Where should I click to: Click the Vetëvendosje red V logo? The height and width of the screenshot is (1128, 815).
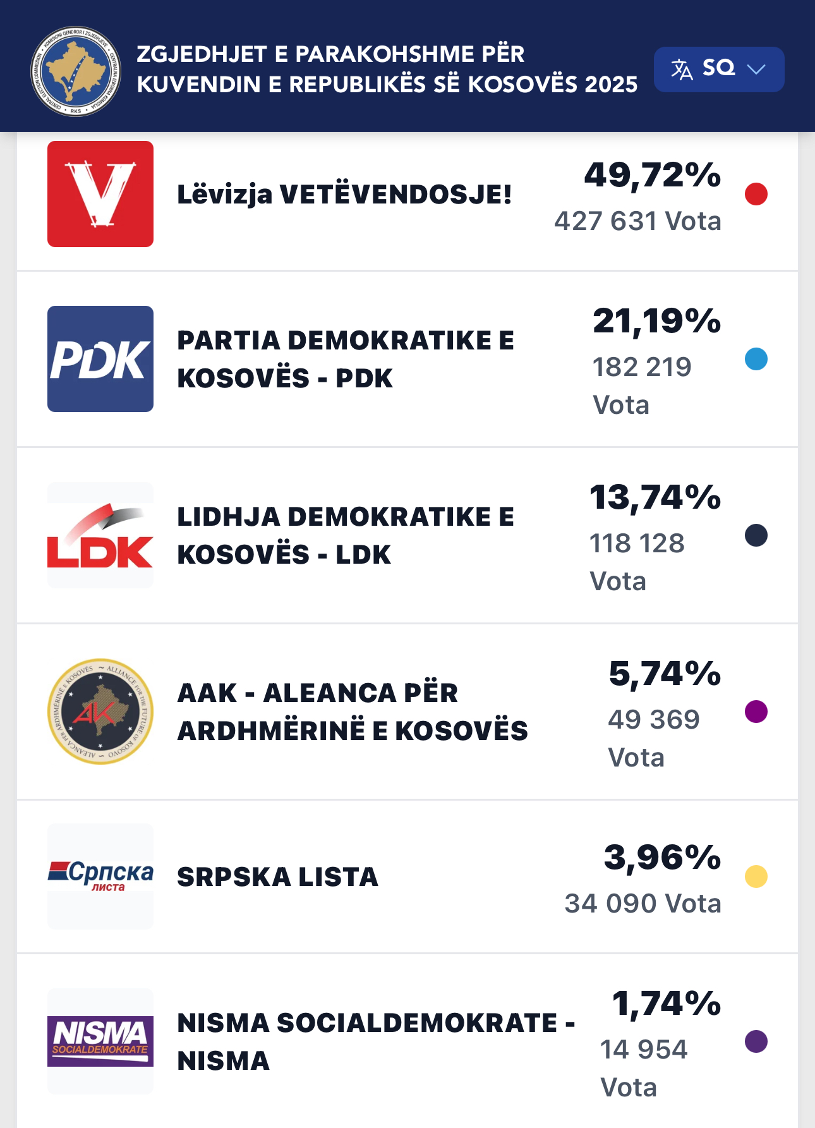pyautogui.click(x=100, y=194)
